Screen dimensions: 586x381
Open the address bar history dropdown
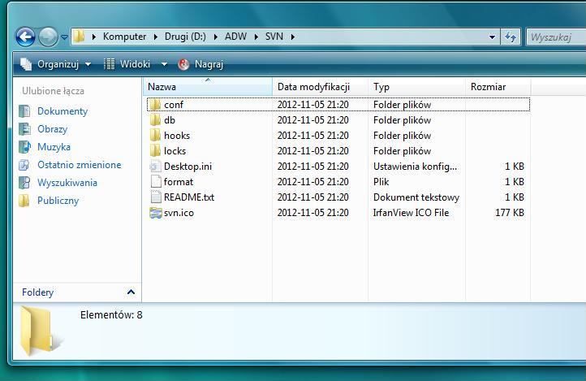pyautogui.click(x=493, y=37)
